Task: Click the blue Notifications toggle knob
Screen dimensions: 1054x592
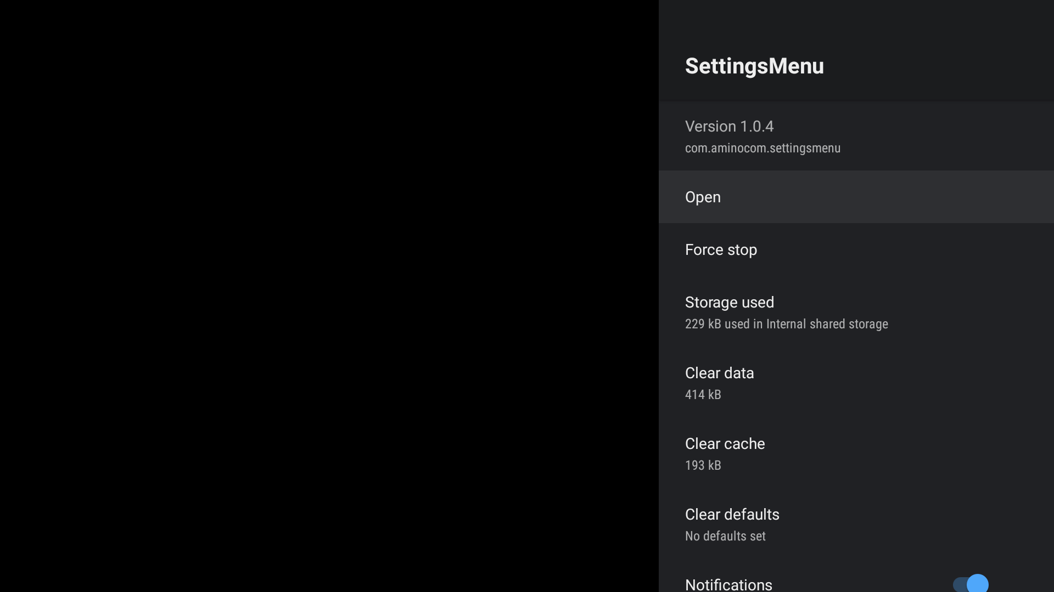Action: click(977, 584)
